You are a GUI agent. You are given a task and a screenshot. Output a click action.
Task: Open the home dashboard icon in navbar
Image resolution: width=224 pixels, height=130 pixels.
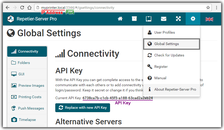click(x=120, y=19)
